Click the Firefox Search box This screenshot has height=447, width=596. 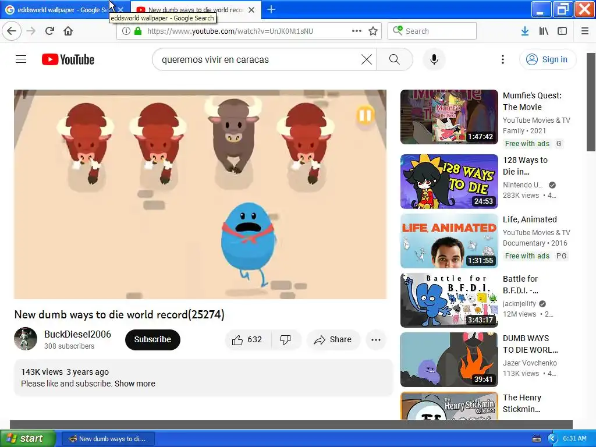pos(432,31)
